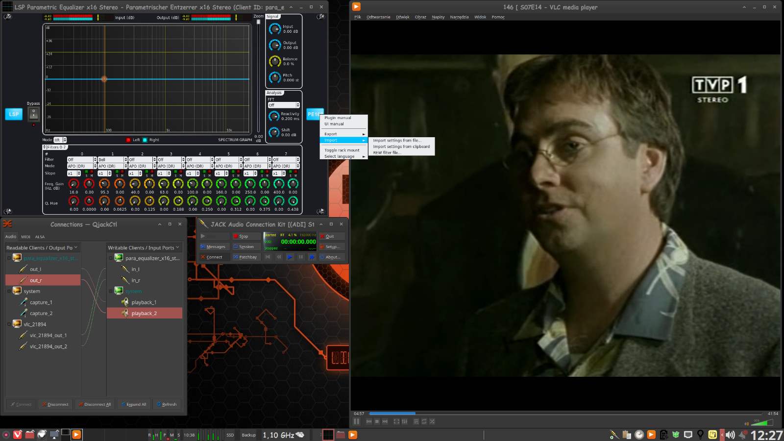Show the VLC playlist icon

[x=416, y=421]
